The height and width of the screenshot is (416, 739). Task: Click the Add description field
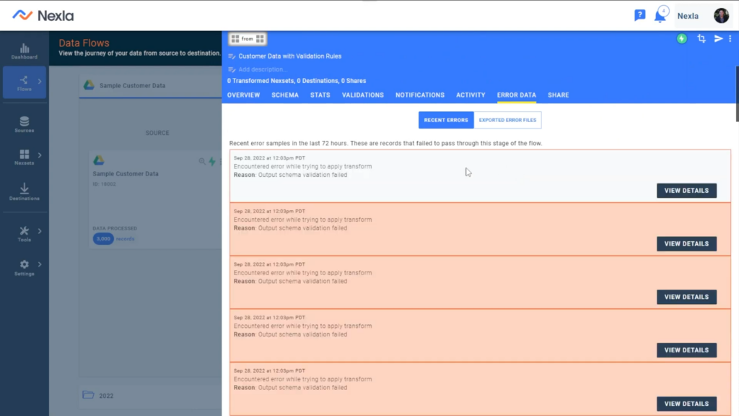pos(263,69)
